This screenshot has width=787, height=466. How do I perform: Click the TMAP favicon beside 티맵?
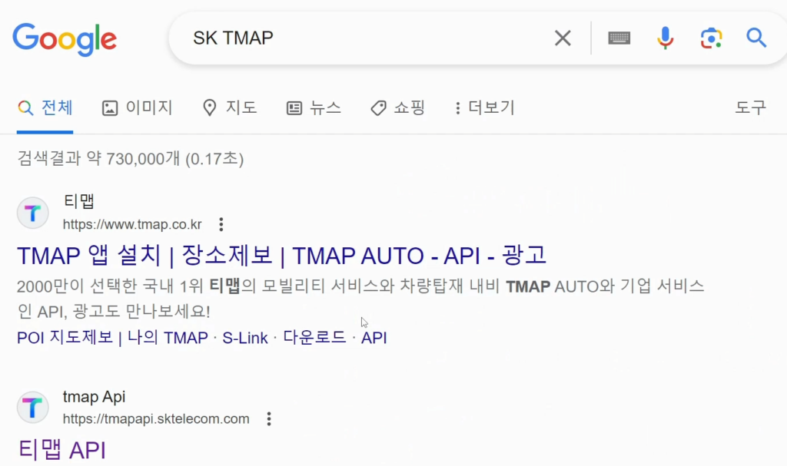point(32,213)
